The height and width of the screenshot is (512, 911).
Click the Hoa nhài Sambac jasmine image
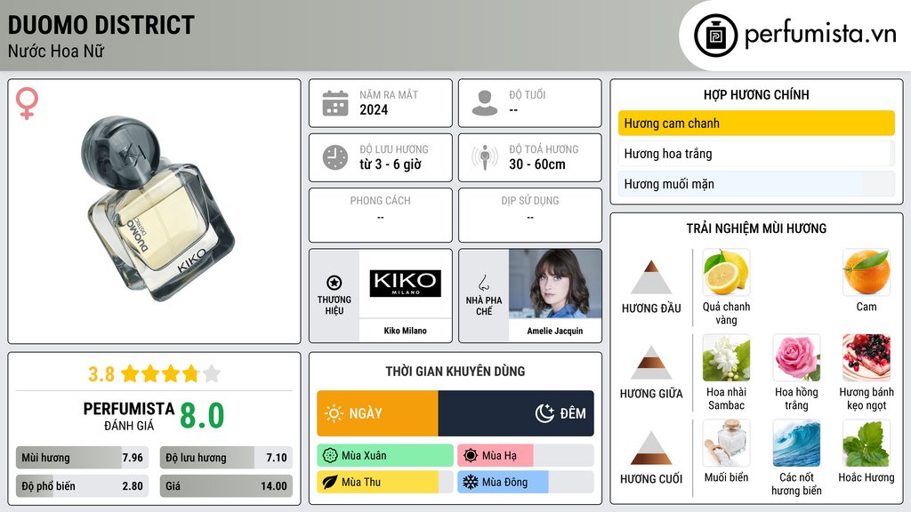coord(726,358)
